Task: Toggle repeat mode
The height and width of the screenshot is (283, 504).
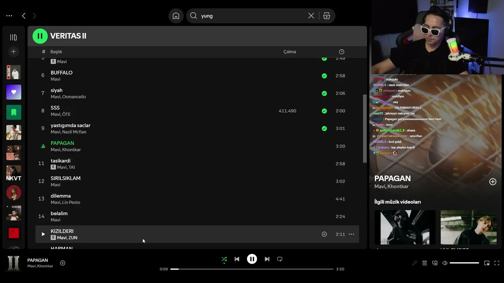Action: 280,259
